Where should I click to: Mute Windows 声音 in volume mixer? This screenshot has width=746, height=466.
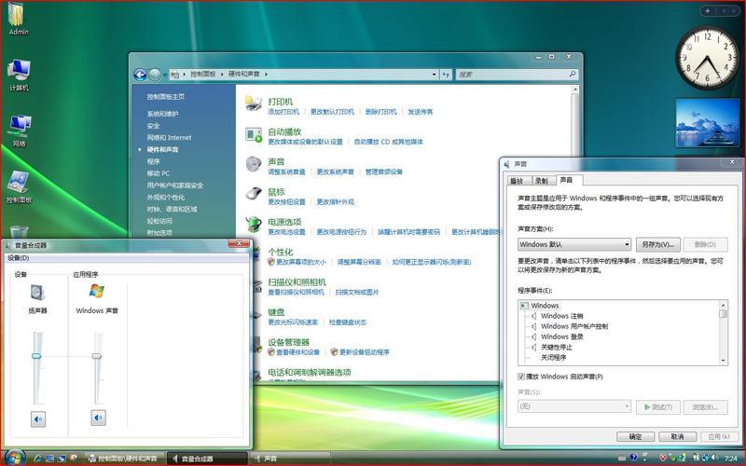tap(98, 418)
